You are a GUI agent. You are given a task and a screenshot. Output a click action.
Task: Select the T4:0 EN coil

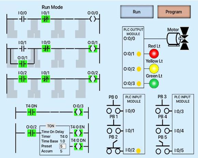78,133
